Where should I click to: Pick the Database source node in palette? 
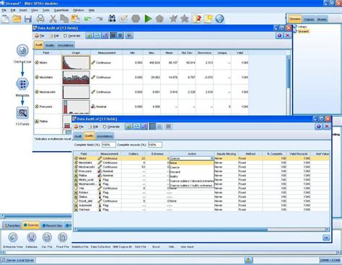32,238
